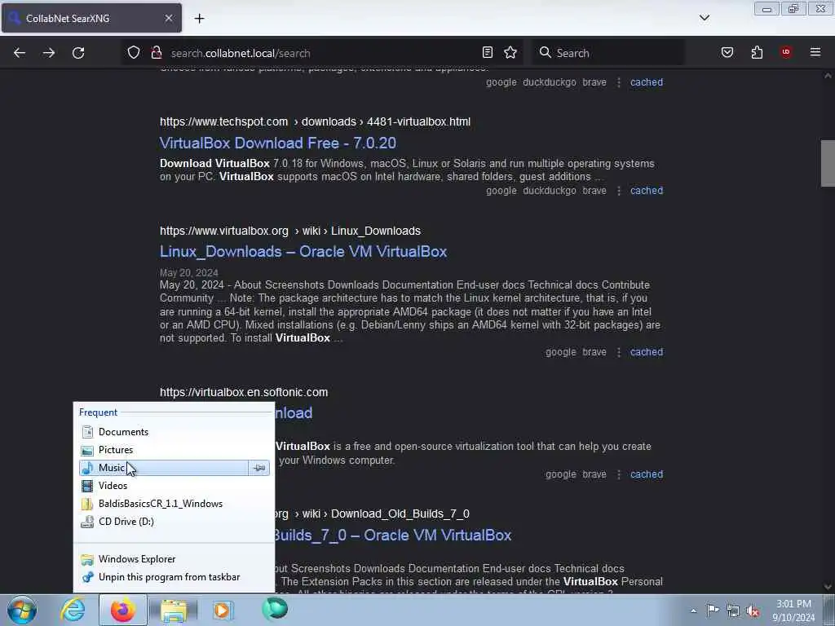835x626 pixels.
Task: Open Firefox application hamburger menu
Action: point(815,51)
